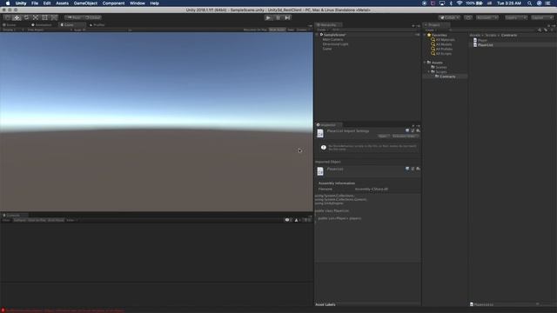557x313 pixels.
Task: Select the Rotate tool in toolbar
Action: click(26, 17)
